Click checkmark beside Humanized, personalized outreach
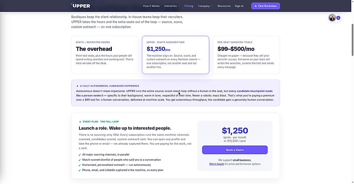 tap(79, 165)
